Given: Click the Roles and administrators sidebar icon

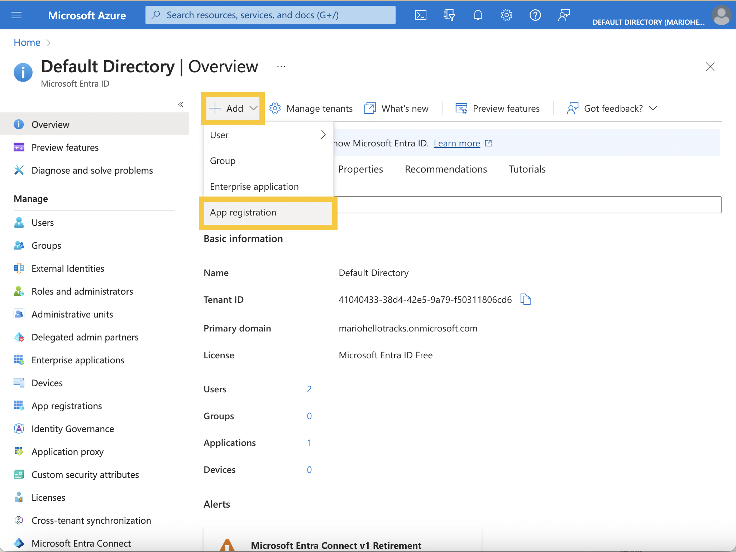Looking at the screenshot, I should click(19, 291).
